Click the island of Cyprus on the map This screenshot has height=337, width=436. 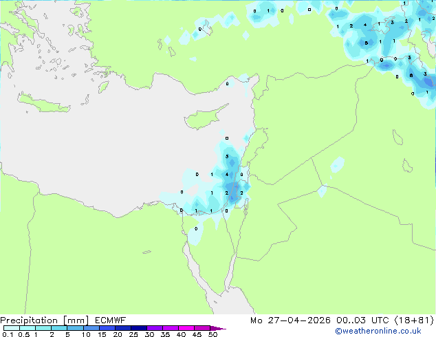[202, 118]
